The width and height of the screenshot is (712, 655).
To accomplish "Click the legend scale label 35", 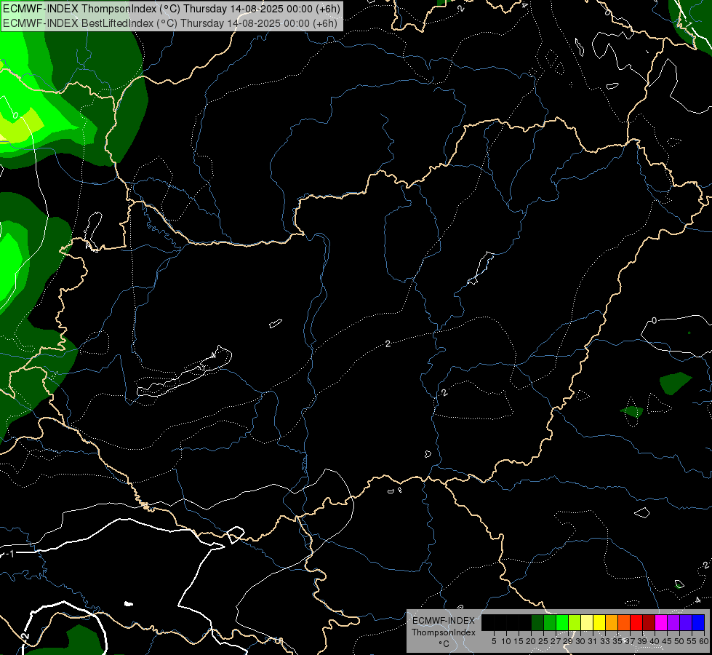I will click(x=617, y=641).
